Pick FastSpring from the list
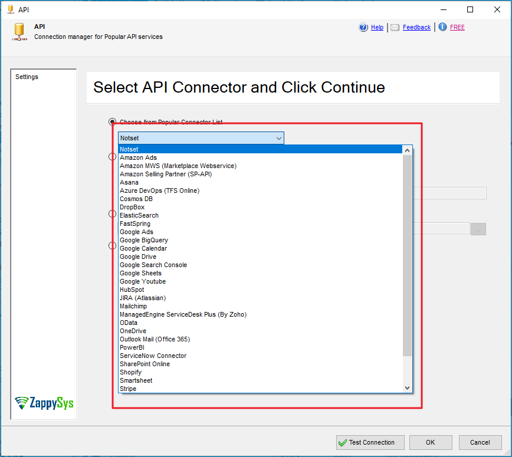Viewport: 512px width, 457px height. [260, 223]
